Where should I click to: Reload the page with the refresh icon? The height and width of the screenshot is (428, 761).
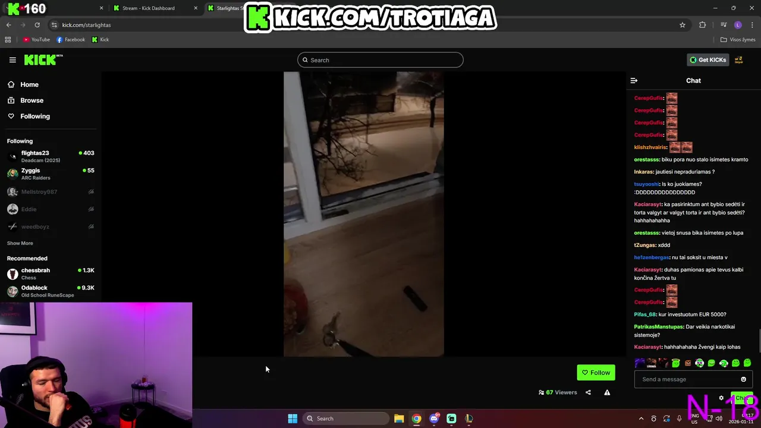click(x=37, y=25)
